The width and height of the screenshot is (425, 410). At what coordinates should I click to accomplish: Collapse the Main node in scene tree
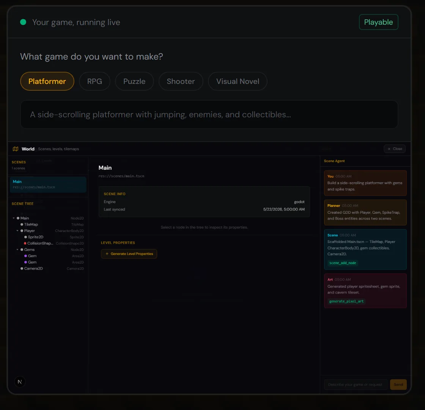point(14,218)
